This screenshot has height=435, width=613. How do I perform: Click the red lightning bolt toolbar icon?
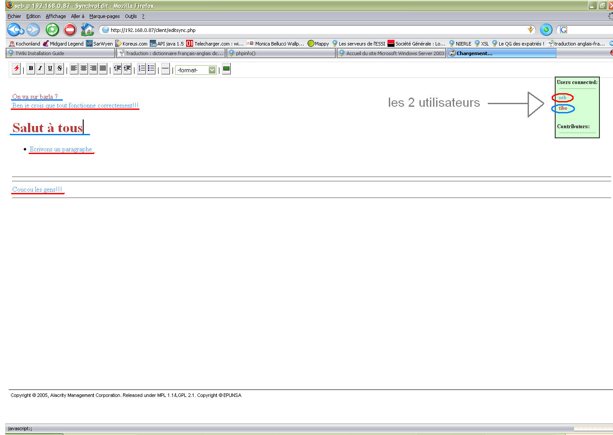[x=16, y=69]
